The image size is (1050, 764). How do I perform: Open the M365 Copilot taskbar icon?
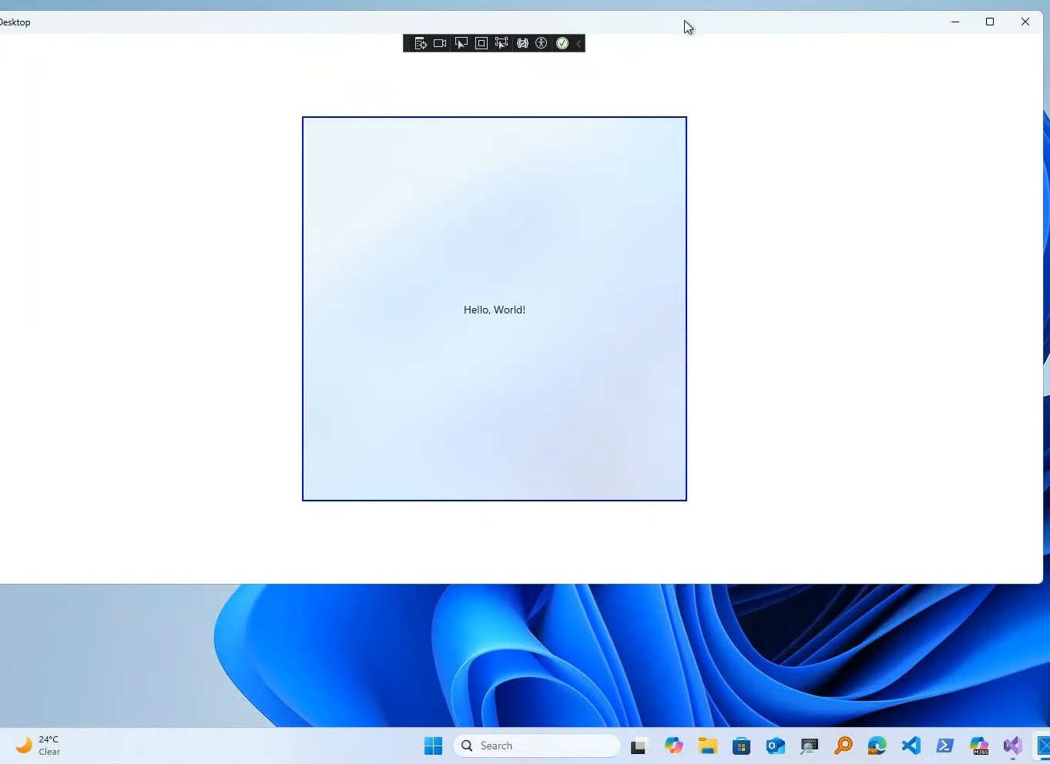pos(978,745)
